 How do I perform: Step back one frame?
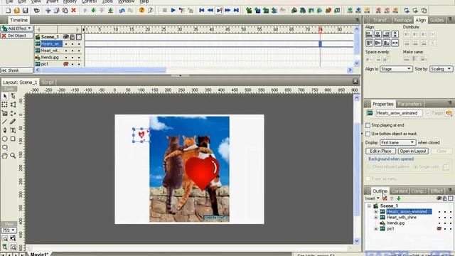point(210,11)
